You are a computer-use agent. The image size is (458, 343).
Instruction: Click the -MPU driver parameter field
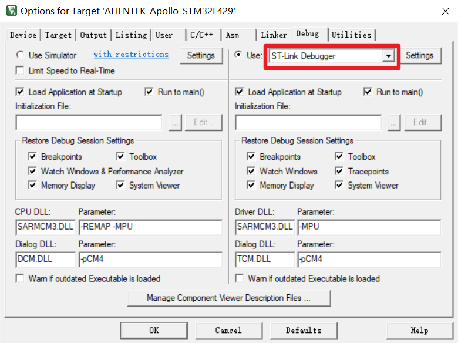(369, 227)
